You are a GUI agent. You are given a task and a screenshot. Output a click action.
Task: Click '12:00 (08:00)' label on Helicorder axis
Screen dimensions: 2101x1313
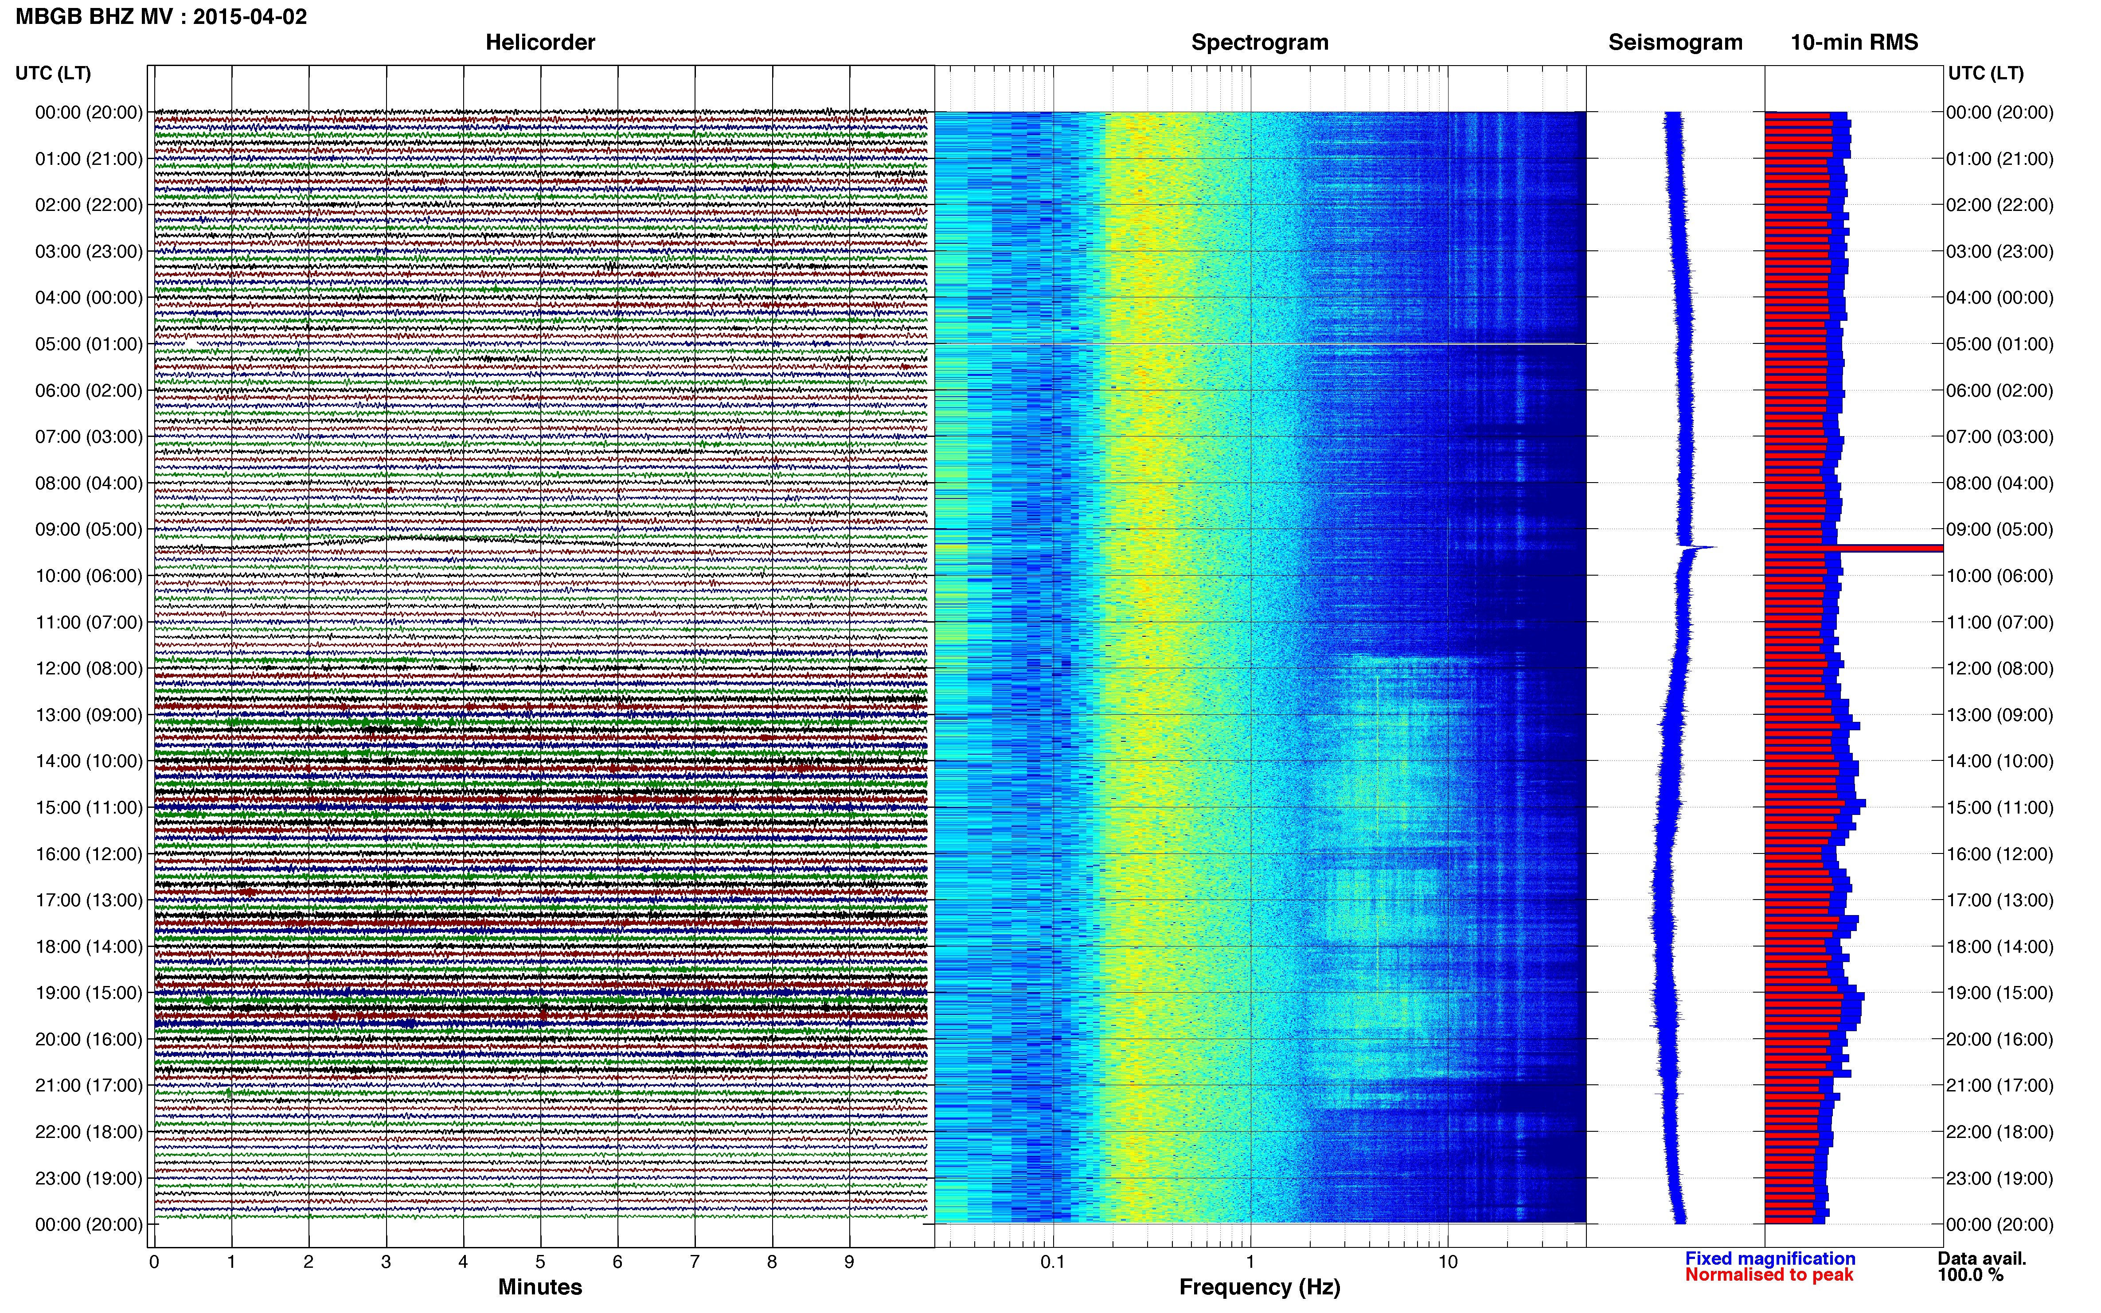pyautogui.click(x=89, y=669)
